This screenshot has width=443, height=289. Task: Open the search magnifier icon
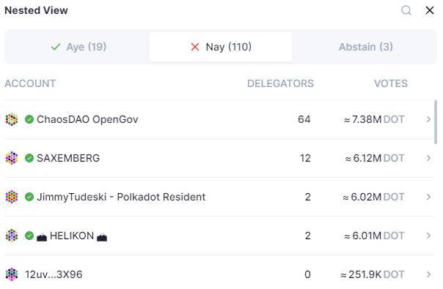[406, 10]
